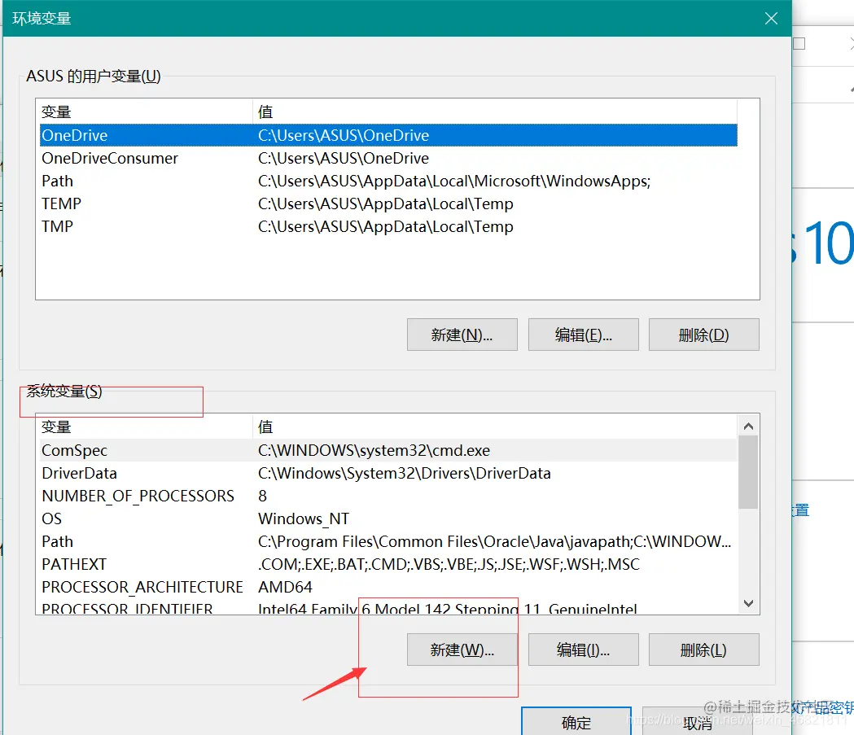Close the 环境变量 dialog
The image size is (854, 735).
(770, 18)
